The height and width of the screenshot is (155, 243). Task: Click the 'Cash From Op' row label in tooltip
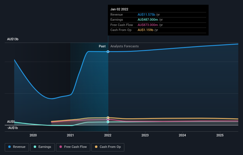121,30
